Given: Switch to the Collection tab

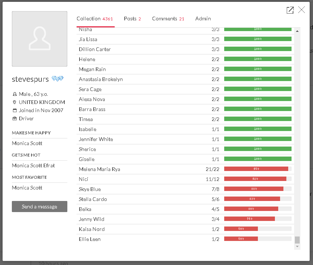Looking at the screenshot, I should (x=95, y=19).
